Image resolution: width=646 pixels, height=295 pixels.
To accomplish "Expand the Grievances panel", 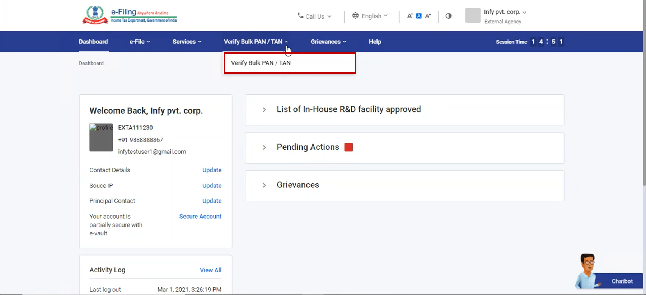I will pos(264,185).
